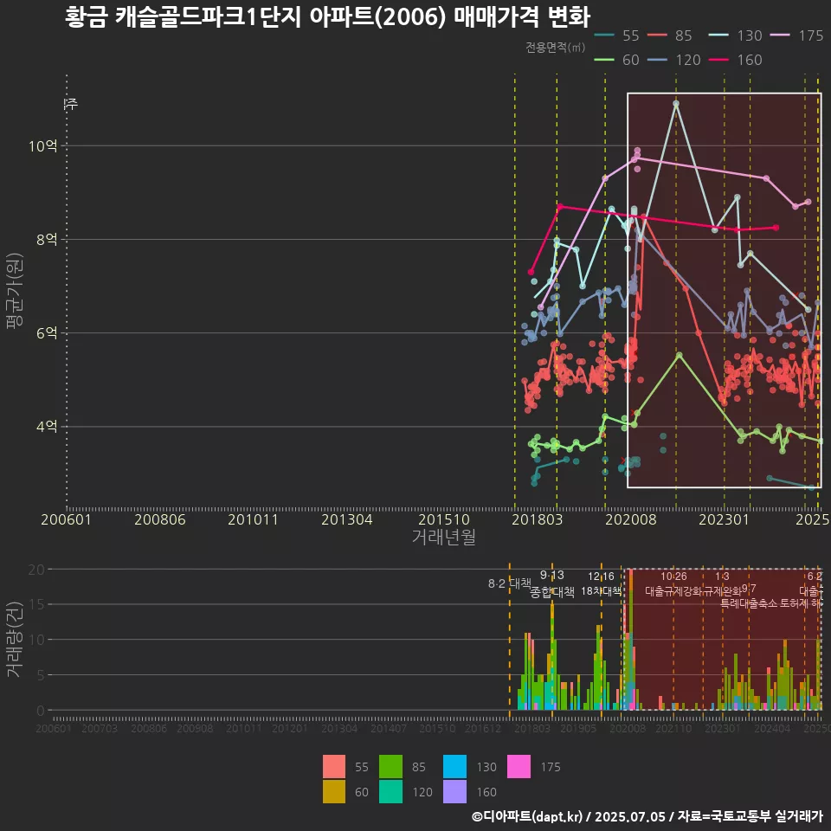831x831 pixels.
Task: Click the 60 line peak data point above 5억
Action: [680, 355]
